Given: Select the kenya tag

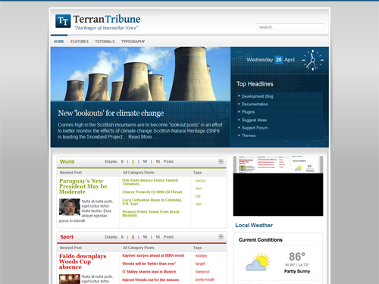Looking at the screenshot, I should pos(200,181).
